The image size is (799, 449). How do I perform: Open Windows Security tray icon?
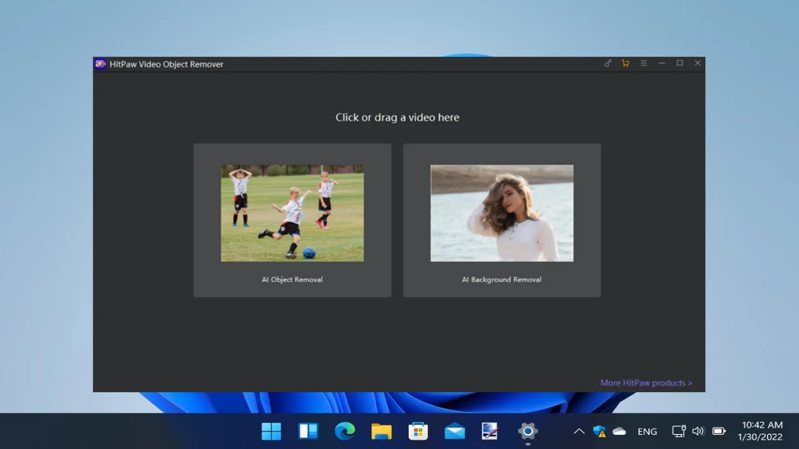coord(599,431)
